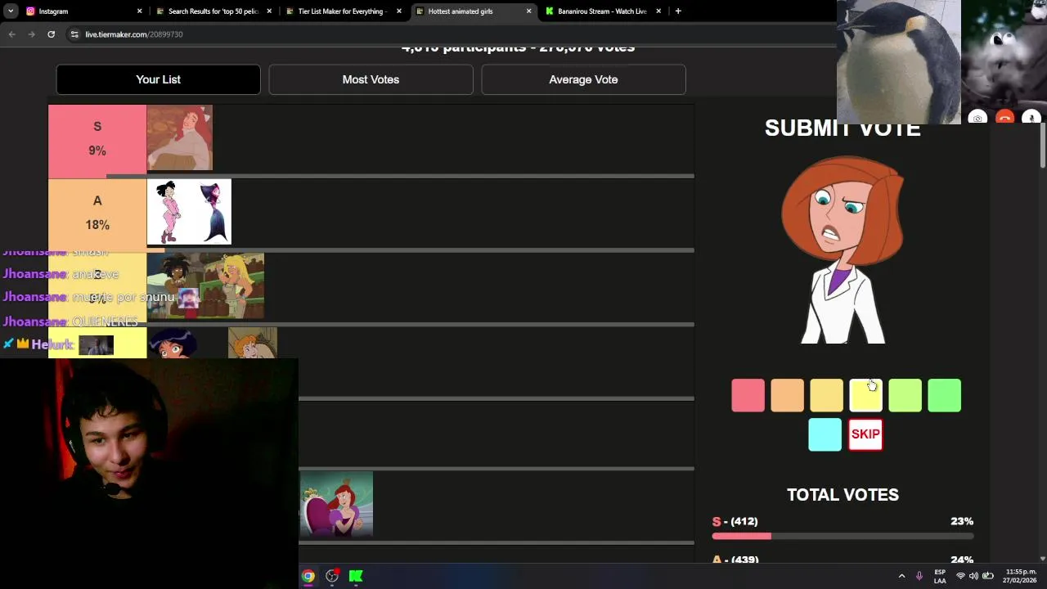
Task: Open the OBS Studio taskbar icon
Action: pos(332,576)
